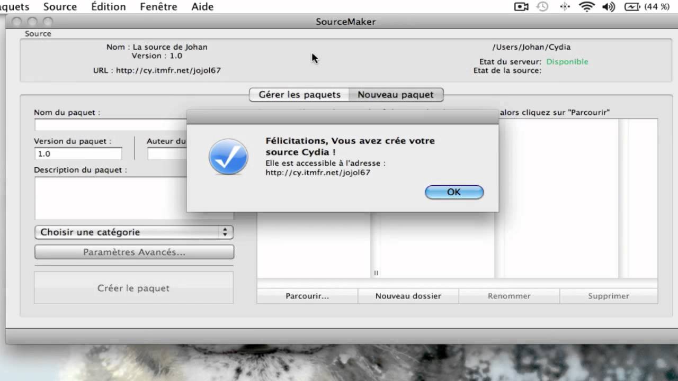Click the 44 % battery percentage text
This screenshot has width=678, height=381.
click(x=657, y=7)
